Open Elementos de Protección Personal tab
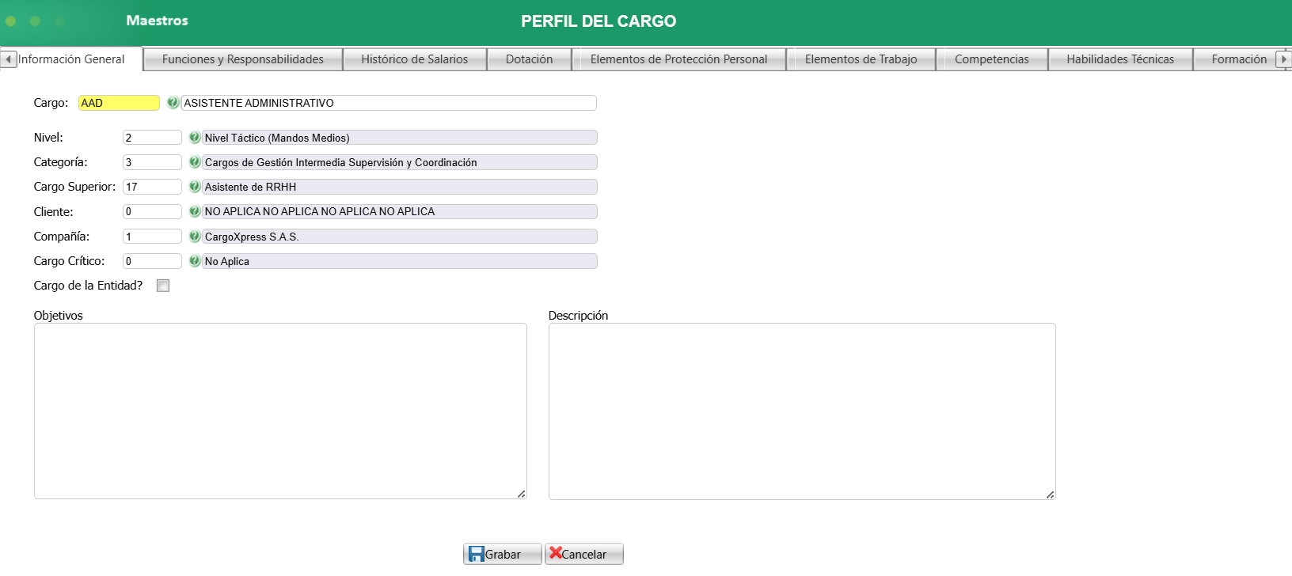This screenshot has width=1292, height=576. point(679,59)
